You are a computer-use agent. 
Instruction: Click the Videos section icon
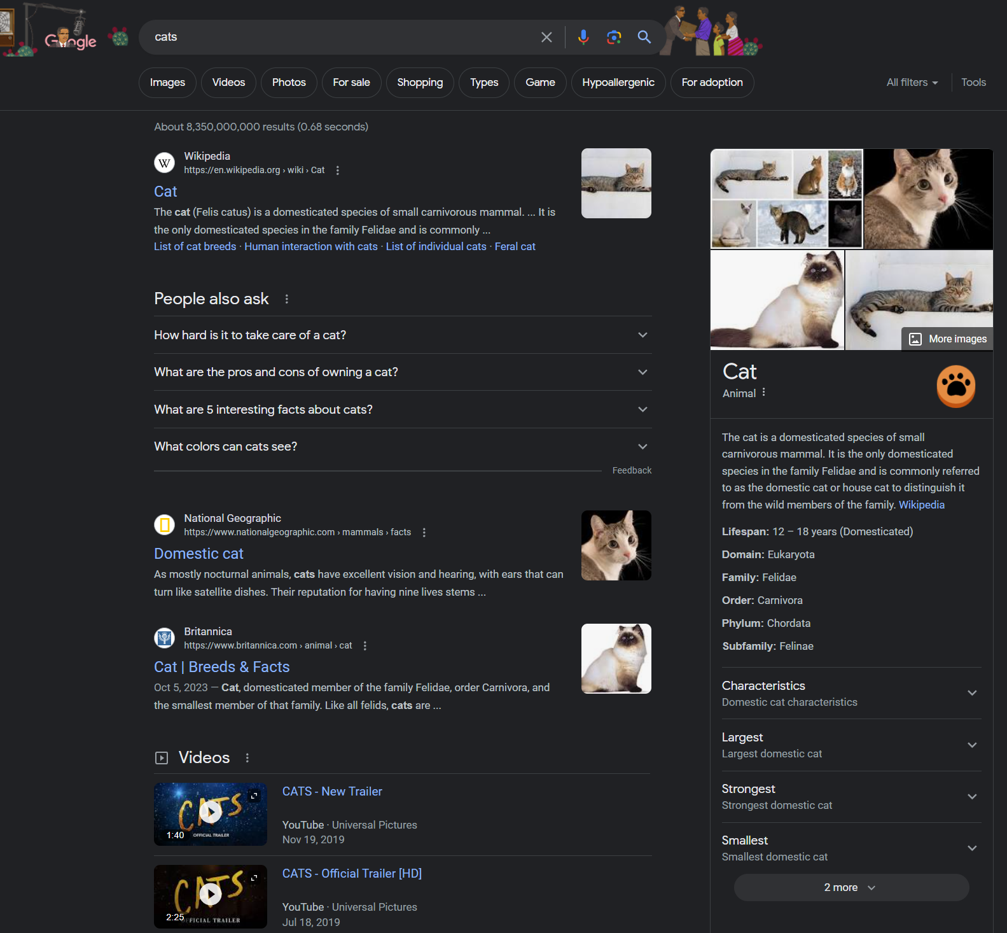click(162, 758)
